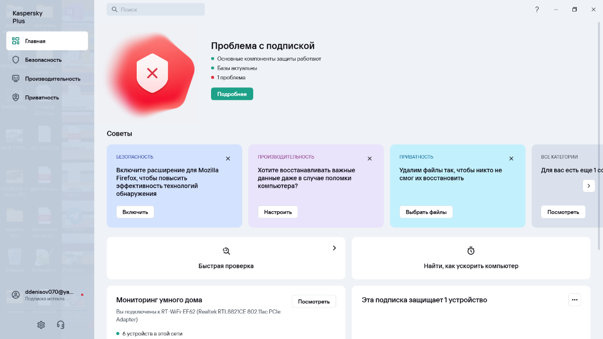Image resolution: width=603 pixels, height=339 pixels.
Task: Expand the Быстрая проверка scan options arrow
Action: click(334, 248)
